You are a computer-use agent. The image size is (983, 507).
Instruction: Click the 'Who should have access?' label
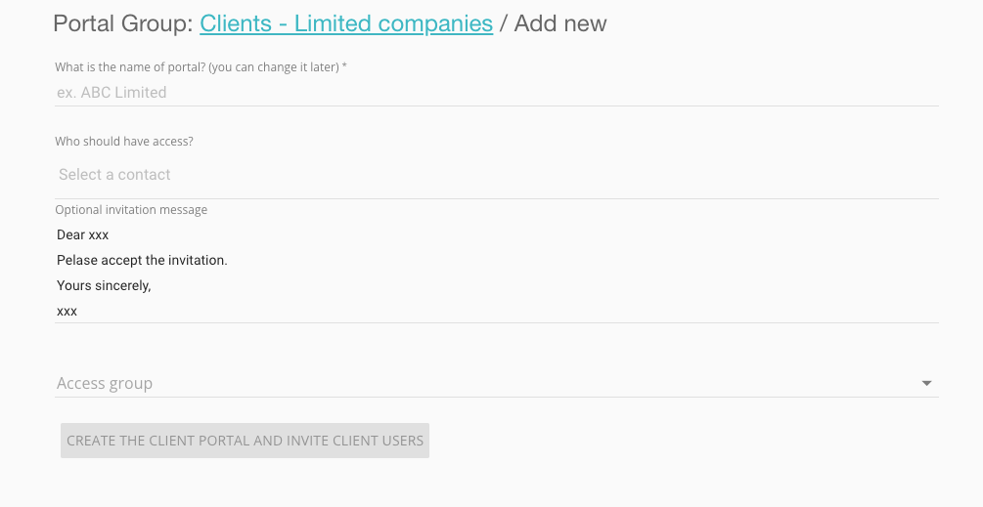click(x=124, y=142)
